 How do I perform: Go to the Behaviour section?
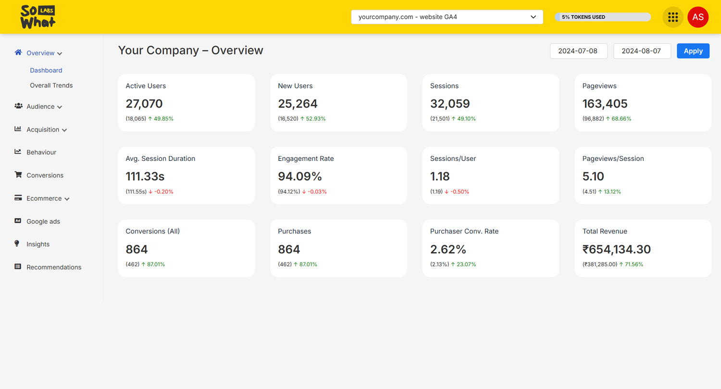point(41,152)
